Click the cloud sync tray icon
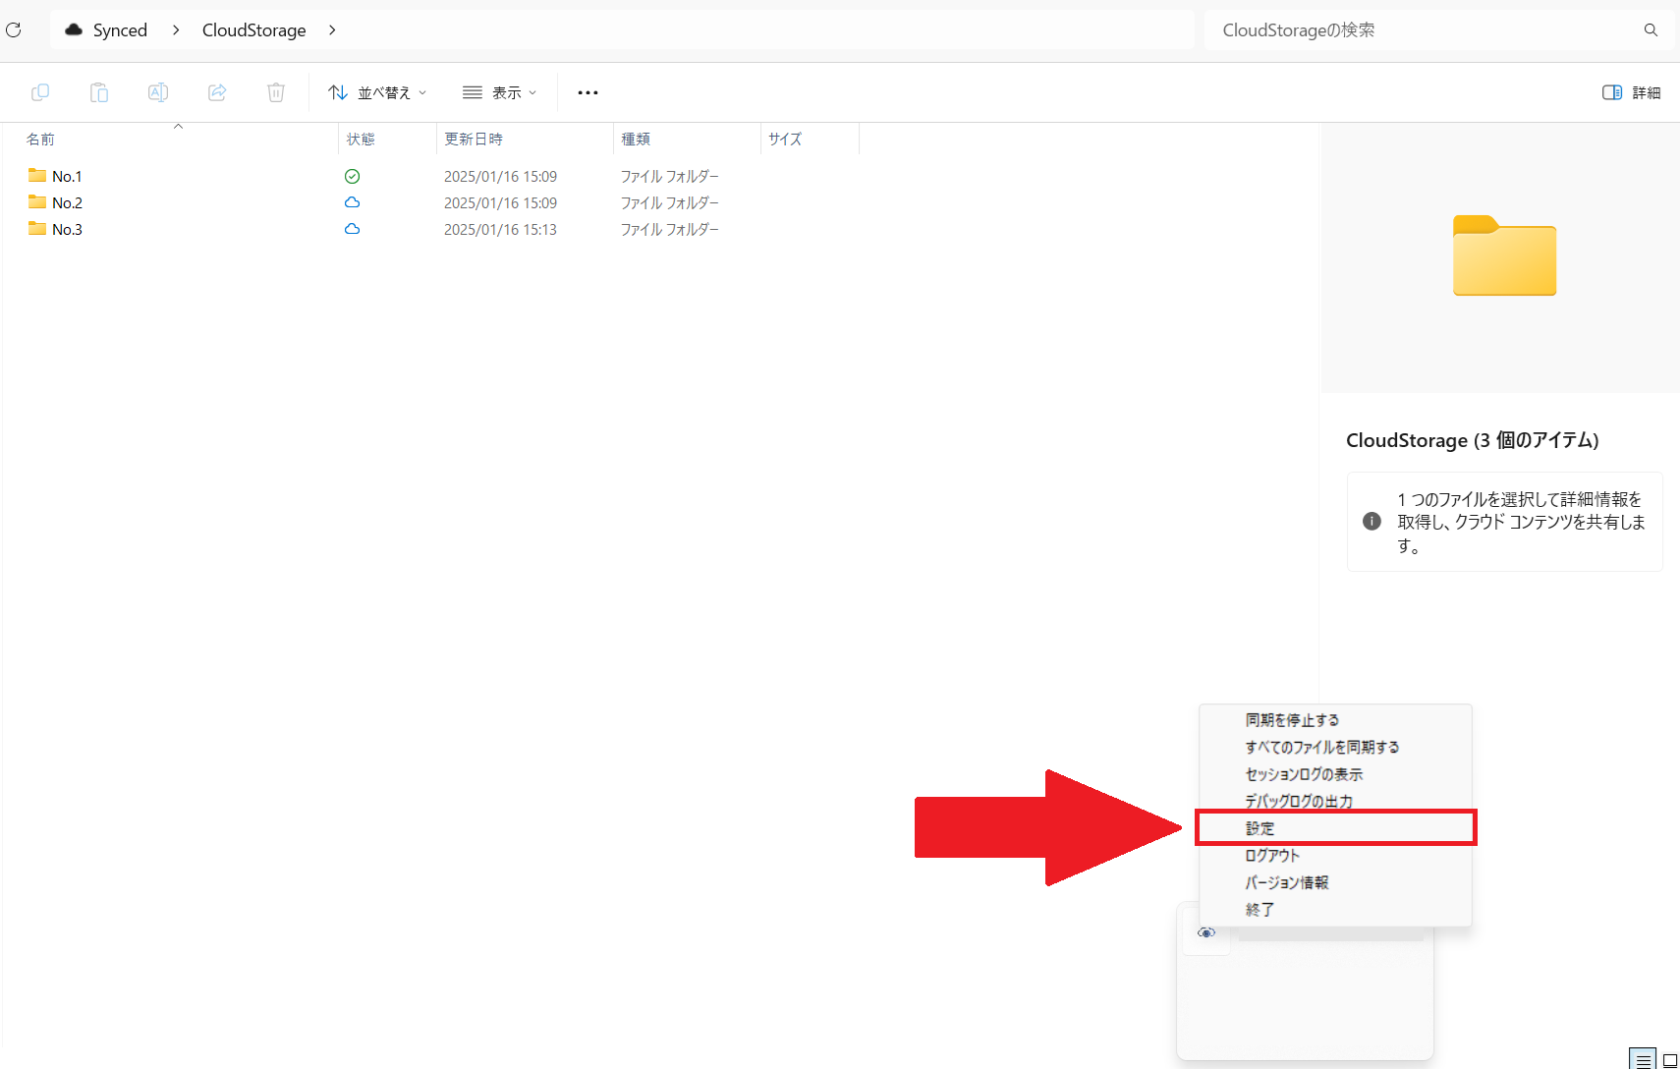This screenshot has width=1680, height=1069. click(x=1206, y=932)
